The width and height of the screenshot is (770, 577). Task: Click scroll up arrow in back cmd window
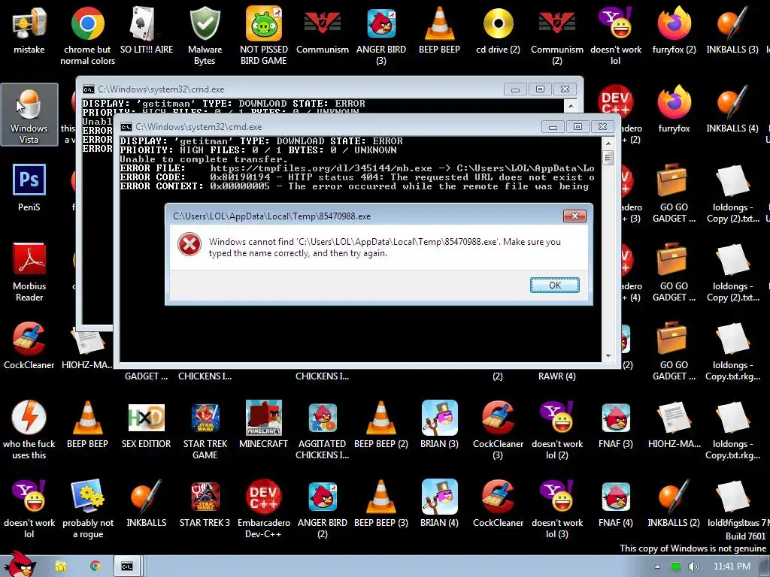tap(571, 105)
